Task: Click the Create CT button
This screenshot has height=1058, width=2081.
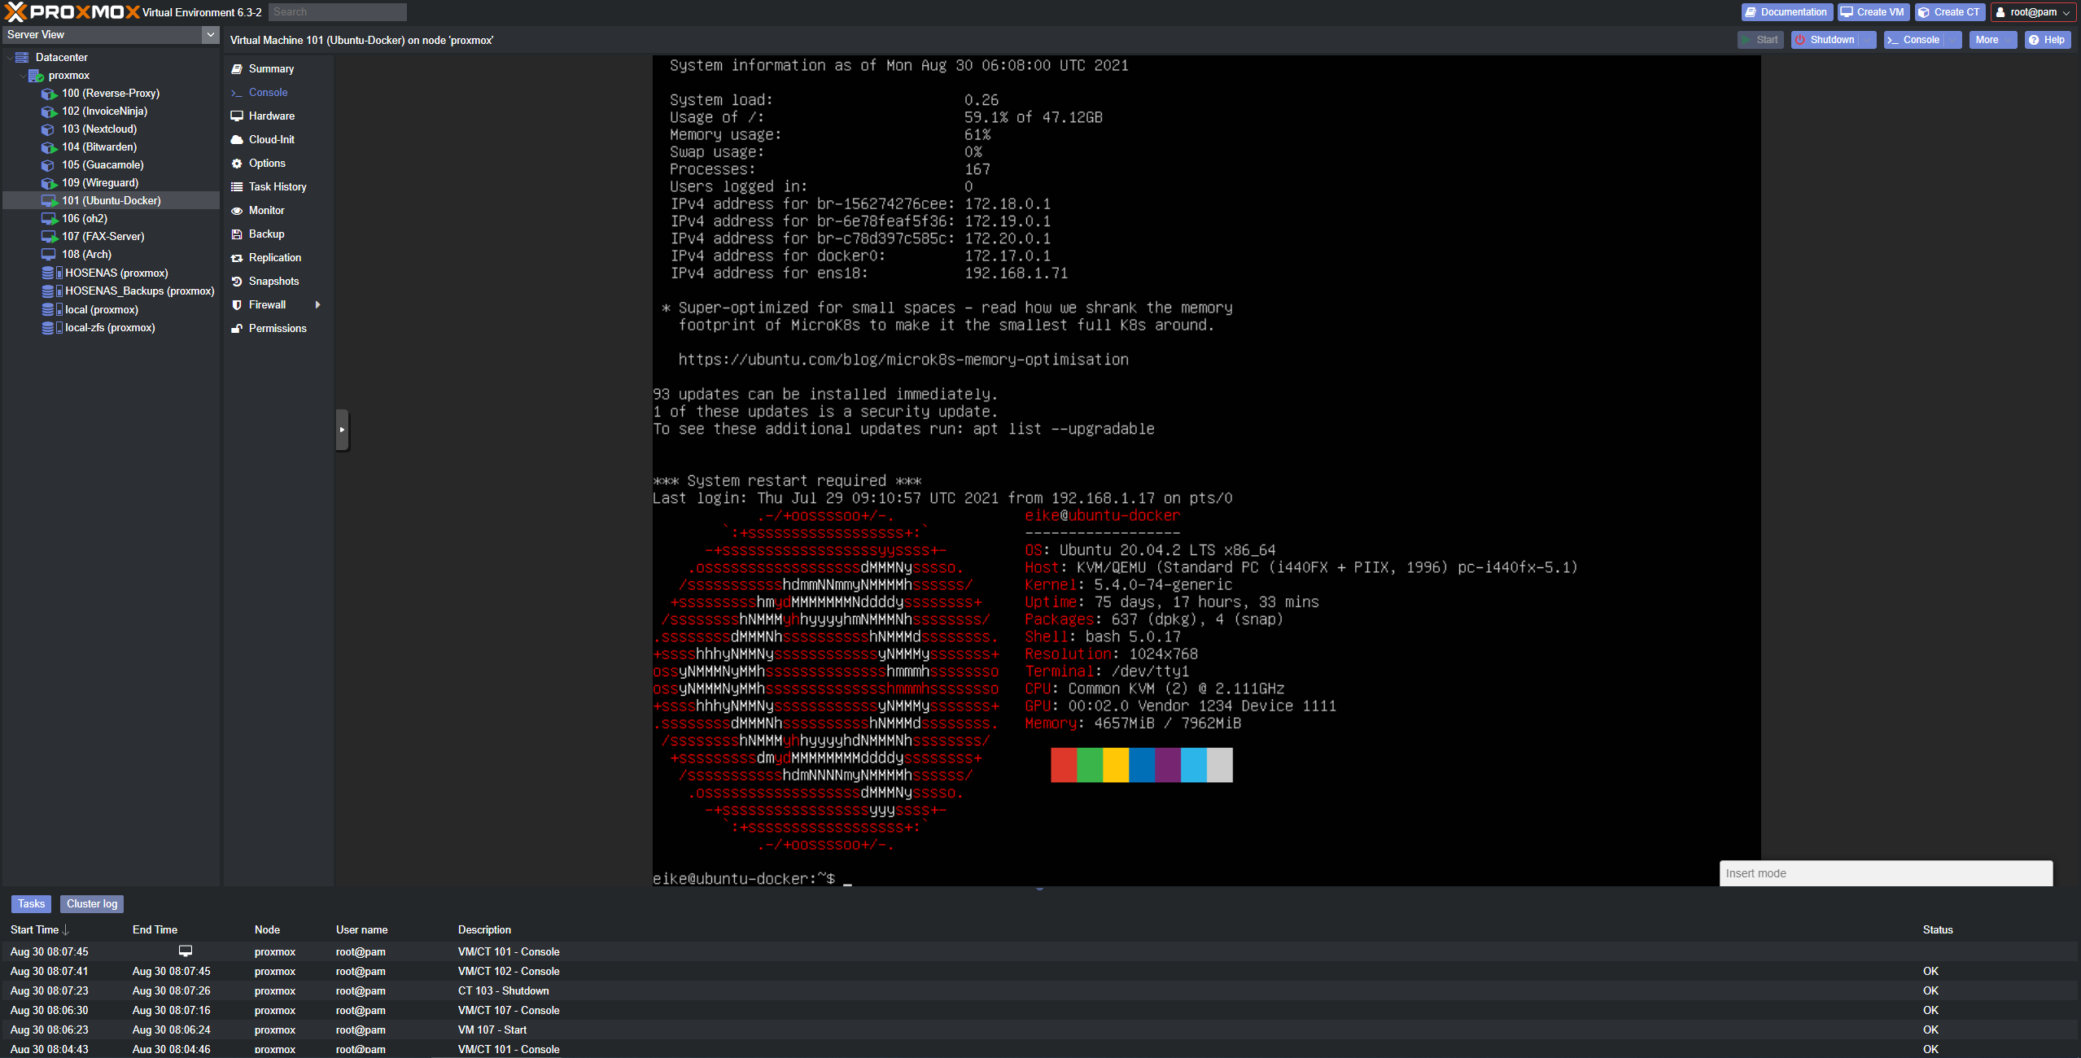Action: tap(1949, 12)
